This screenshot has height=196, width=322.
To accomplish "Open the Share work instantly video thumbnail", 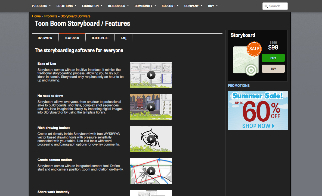I will pyautogui.click(x=151, y=193).
